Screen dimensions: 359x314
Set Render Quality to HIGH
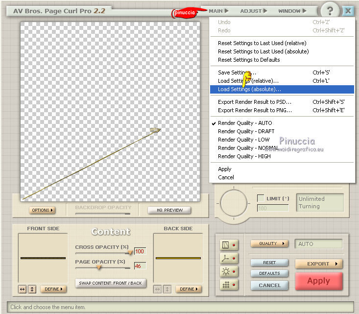pyautogui.click(x=282, y=156)
